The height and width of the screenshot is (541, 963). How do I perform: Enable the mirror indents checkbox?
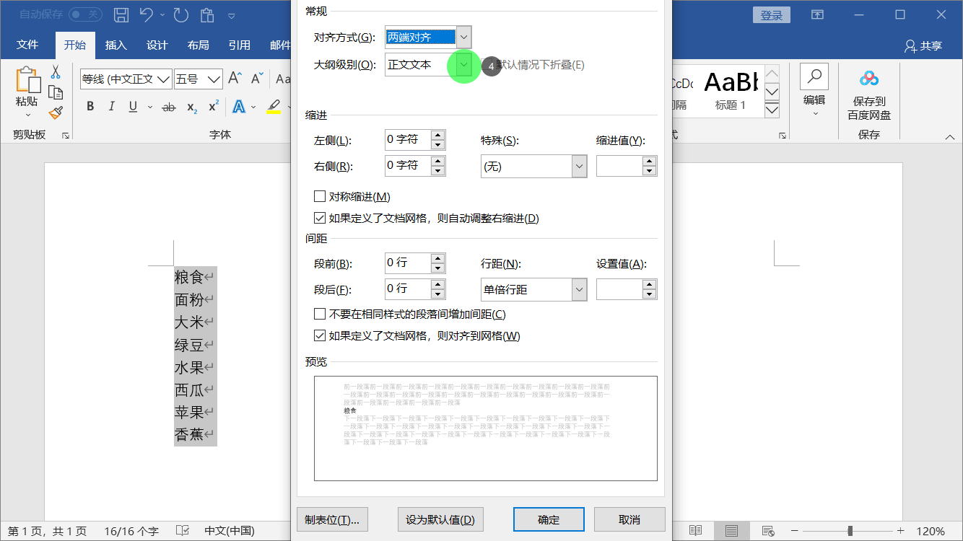point(320,196)
